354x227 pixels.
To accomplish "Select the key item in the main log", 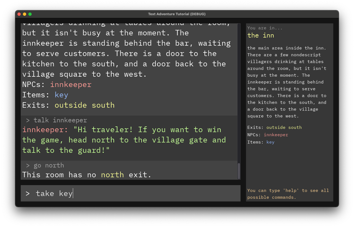I will point(61,95).
